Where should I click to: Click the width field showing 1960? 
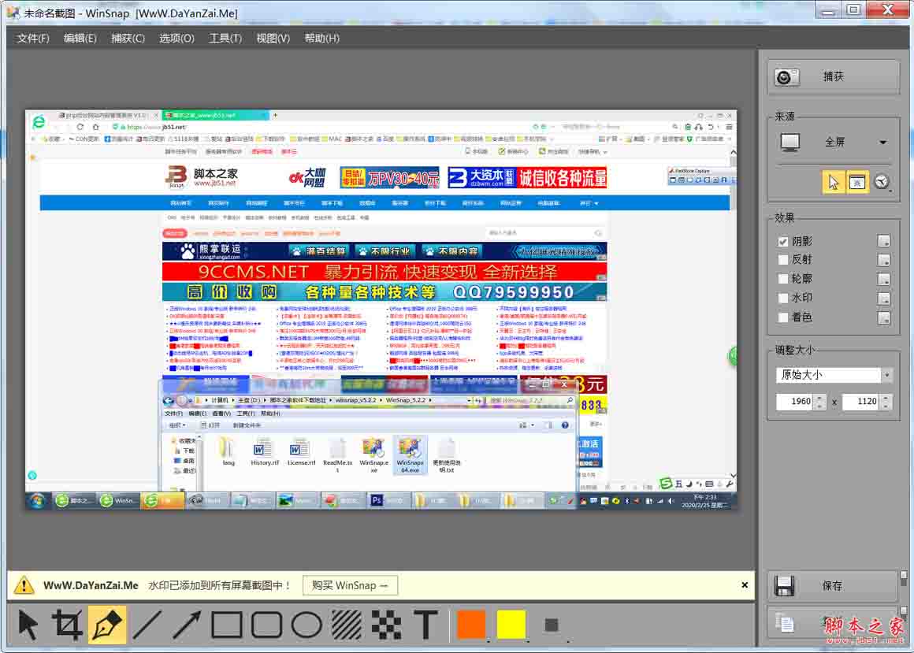[x=795, y=402]
